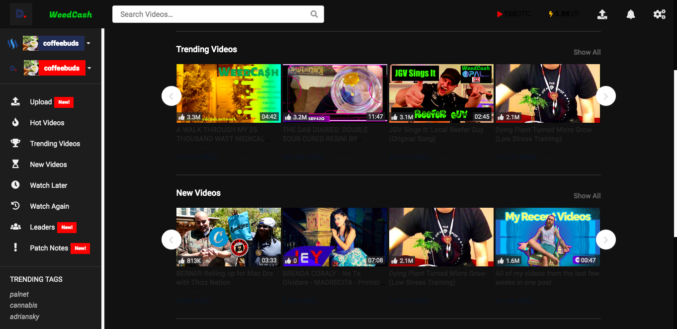Open Upload in the sidebar
Screen dimensions: 677x329
42,102
